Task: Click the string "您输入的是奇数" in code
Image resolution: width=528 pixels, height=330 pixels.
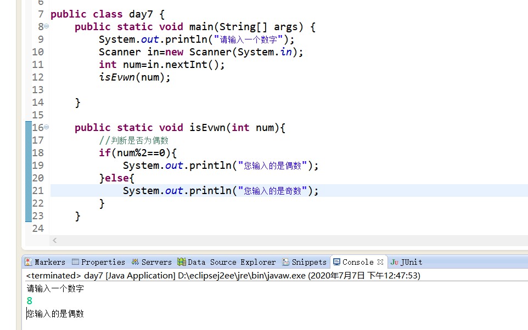Action: click(x=272, y=191)
